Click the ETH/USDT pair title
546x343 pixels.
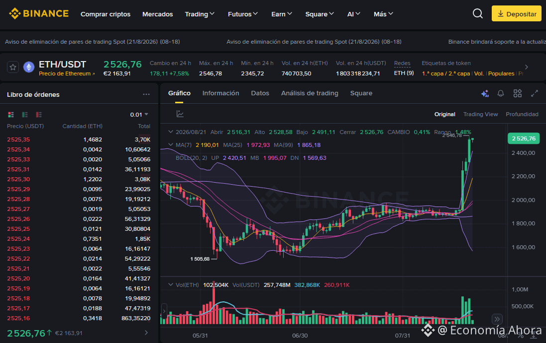pos(62,65)
